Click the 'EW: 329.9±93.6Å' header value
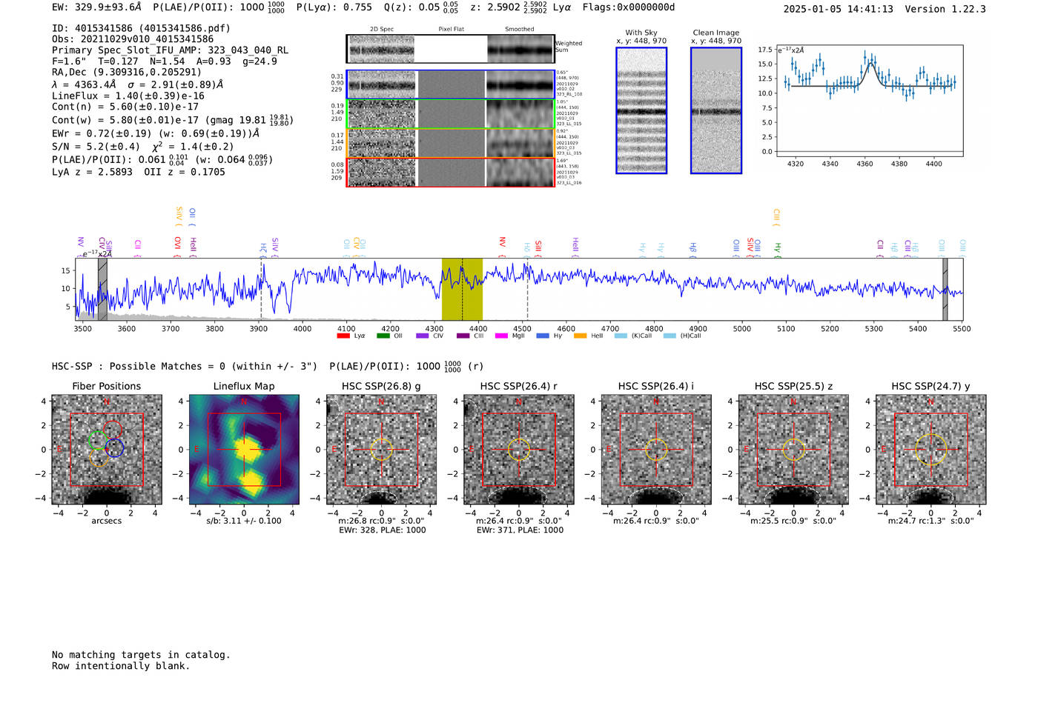Screen dimensions: 1038x706 (96, 7)
